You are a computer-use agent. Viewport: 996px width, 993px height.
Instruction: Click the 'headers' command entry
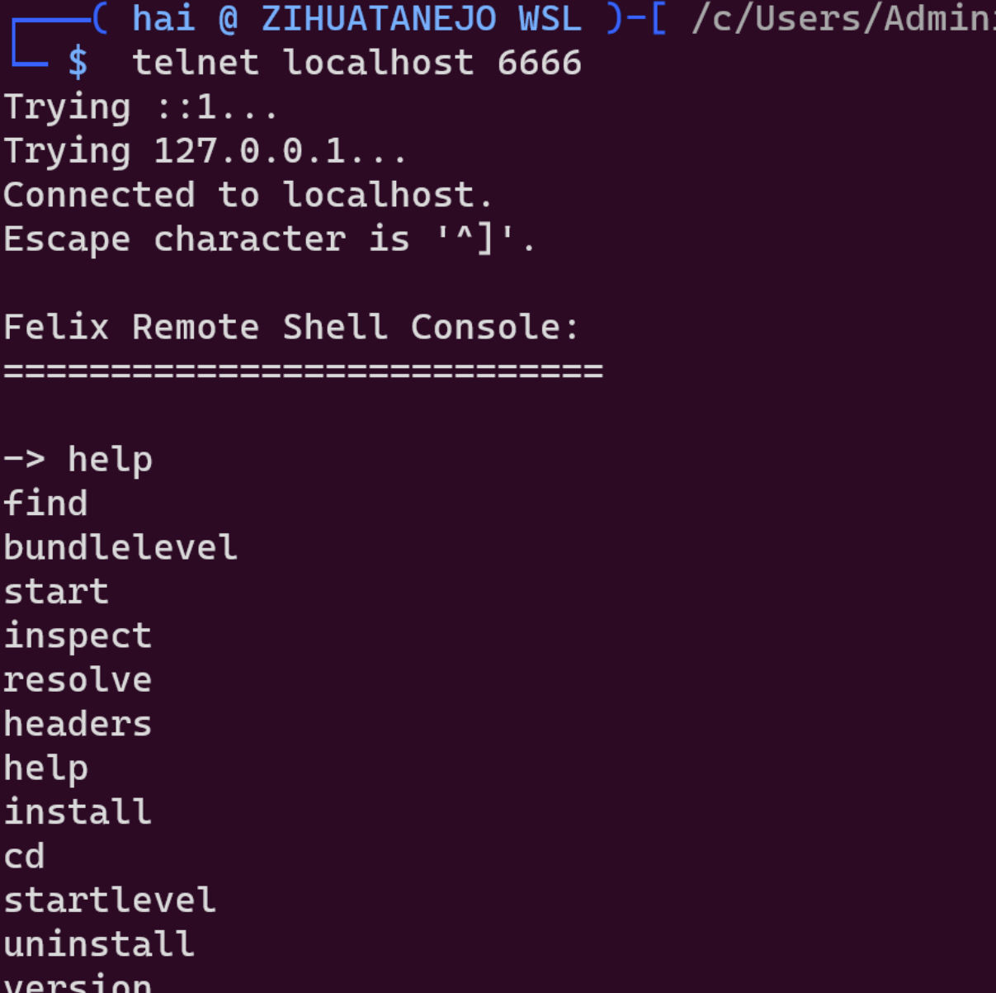[78, 724]
